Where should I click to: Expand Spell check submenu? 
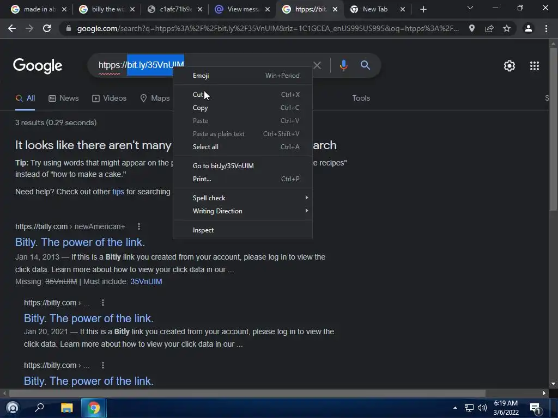[242, 198]
